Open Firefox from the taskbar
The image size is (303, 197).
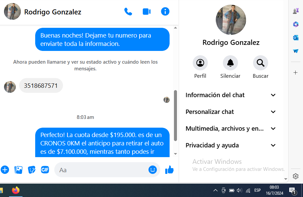(x=15, y=190)
